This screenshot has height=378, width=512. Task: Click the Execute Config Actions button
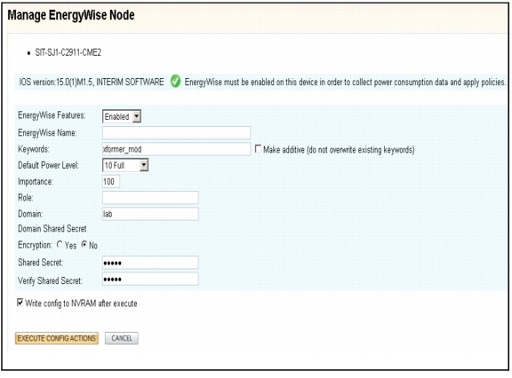tap(57, 338)
